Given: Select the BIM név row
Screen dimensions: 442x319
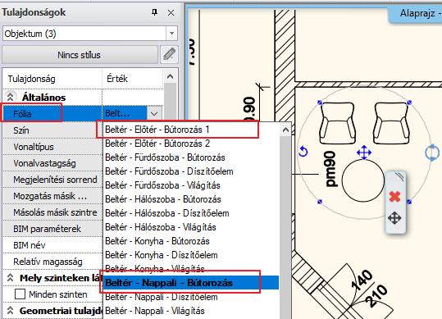Looking at the screenshot, I should [x=52, y=245].
